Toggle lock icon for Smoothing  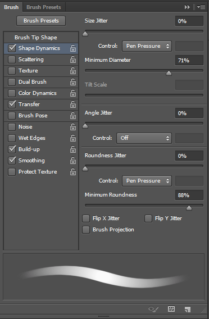[x=73, y=161]
